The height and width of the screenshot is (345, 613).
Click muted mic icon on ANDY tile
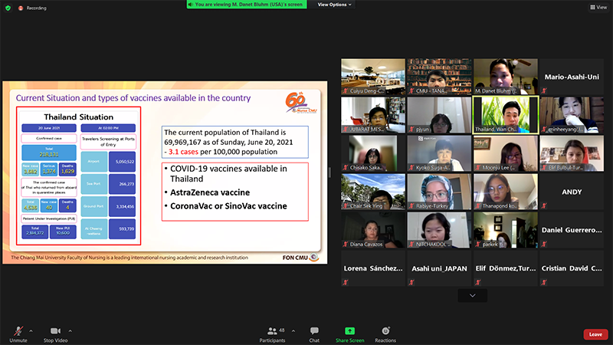coord(544,205)
